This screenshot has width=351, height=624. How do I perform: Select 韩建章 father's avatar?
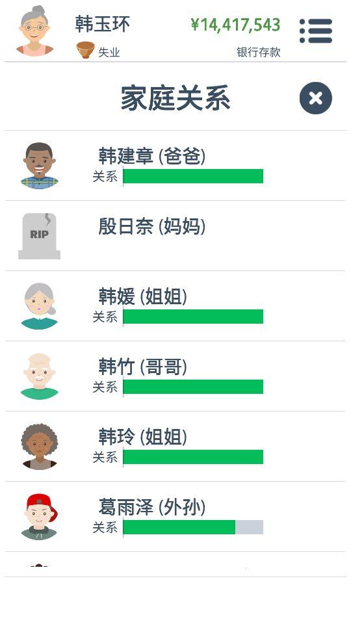point(40,166)
